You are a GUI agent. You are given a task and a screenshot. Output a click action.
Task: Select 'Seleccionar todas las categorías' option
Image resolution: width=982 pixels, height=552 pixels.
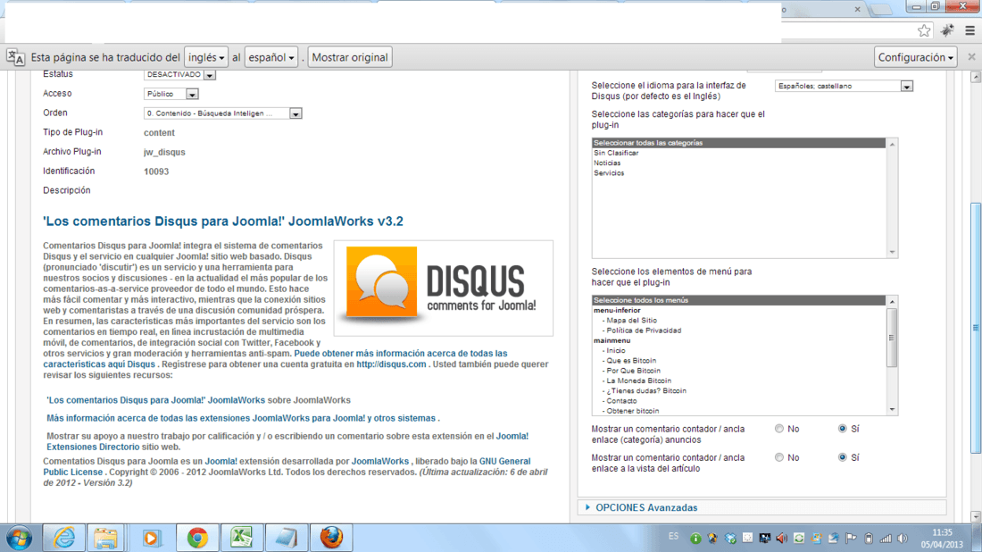click(x=739, y=143)
